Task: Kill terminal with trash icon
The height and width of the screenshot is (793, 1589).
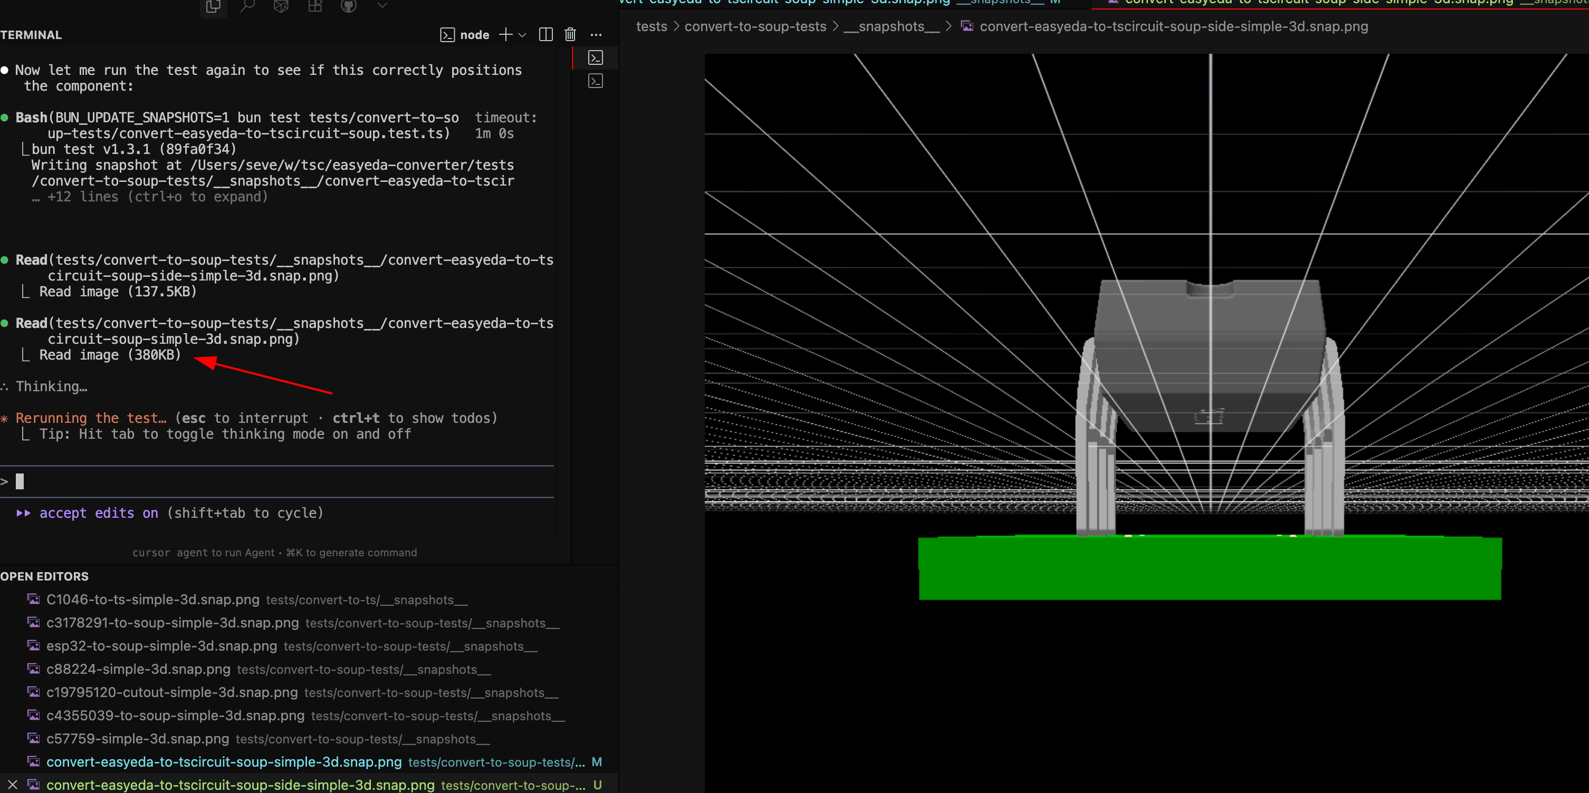Action: [570, 35]
